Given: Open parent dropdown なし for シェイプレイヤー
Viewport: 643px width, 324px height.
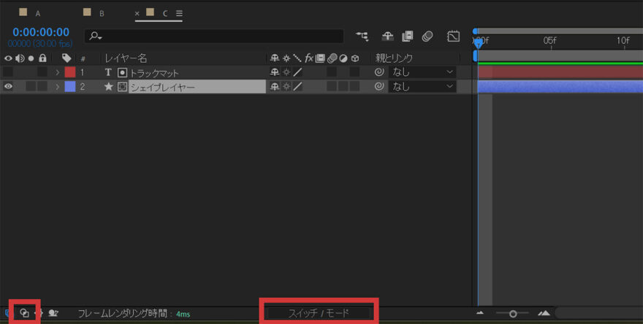Looking at the screenshot, I should click(x=422, y=86).
